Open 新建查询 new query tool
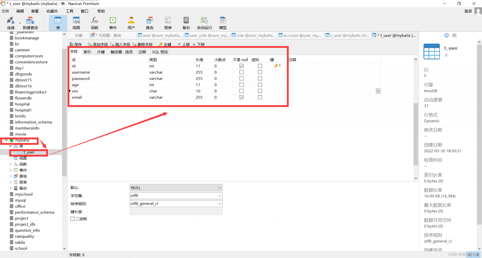Viewport: 482px width, 258px height. point(30,23)
